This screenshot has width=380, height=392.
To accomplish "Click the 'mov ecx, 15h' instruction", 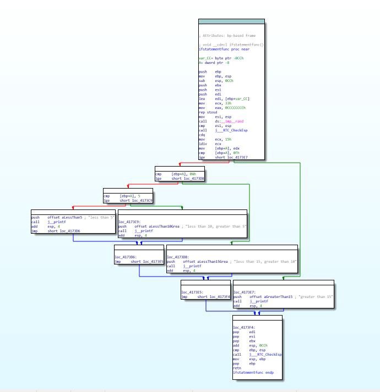I will click(215, 139).
